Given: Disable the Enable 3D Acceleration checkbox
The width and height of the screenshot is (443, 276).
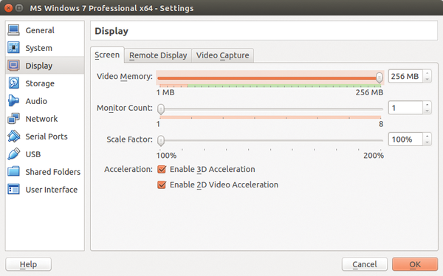Looking at the screenshot, I should click(x=162, y=169).
